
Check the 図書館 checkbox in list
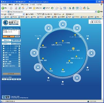4,57
